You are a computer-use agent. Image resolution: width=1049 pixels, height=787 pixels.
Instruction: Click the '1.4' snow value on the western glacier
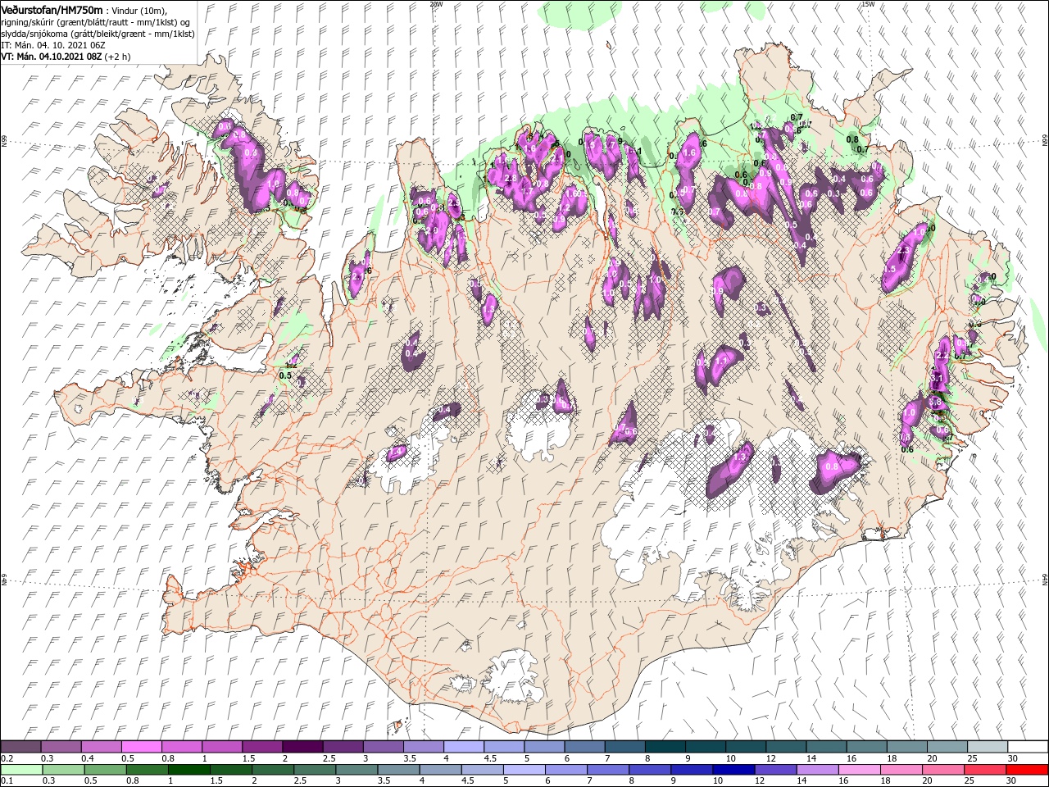point(396,452)
